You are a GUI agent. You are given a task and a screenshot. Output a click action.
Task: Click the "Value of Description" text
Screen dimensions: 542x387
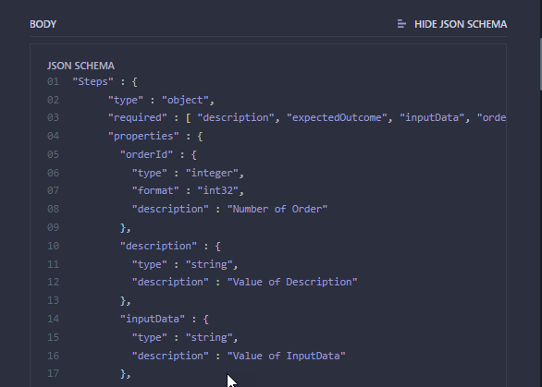click(x=292, y=282)
